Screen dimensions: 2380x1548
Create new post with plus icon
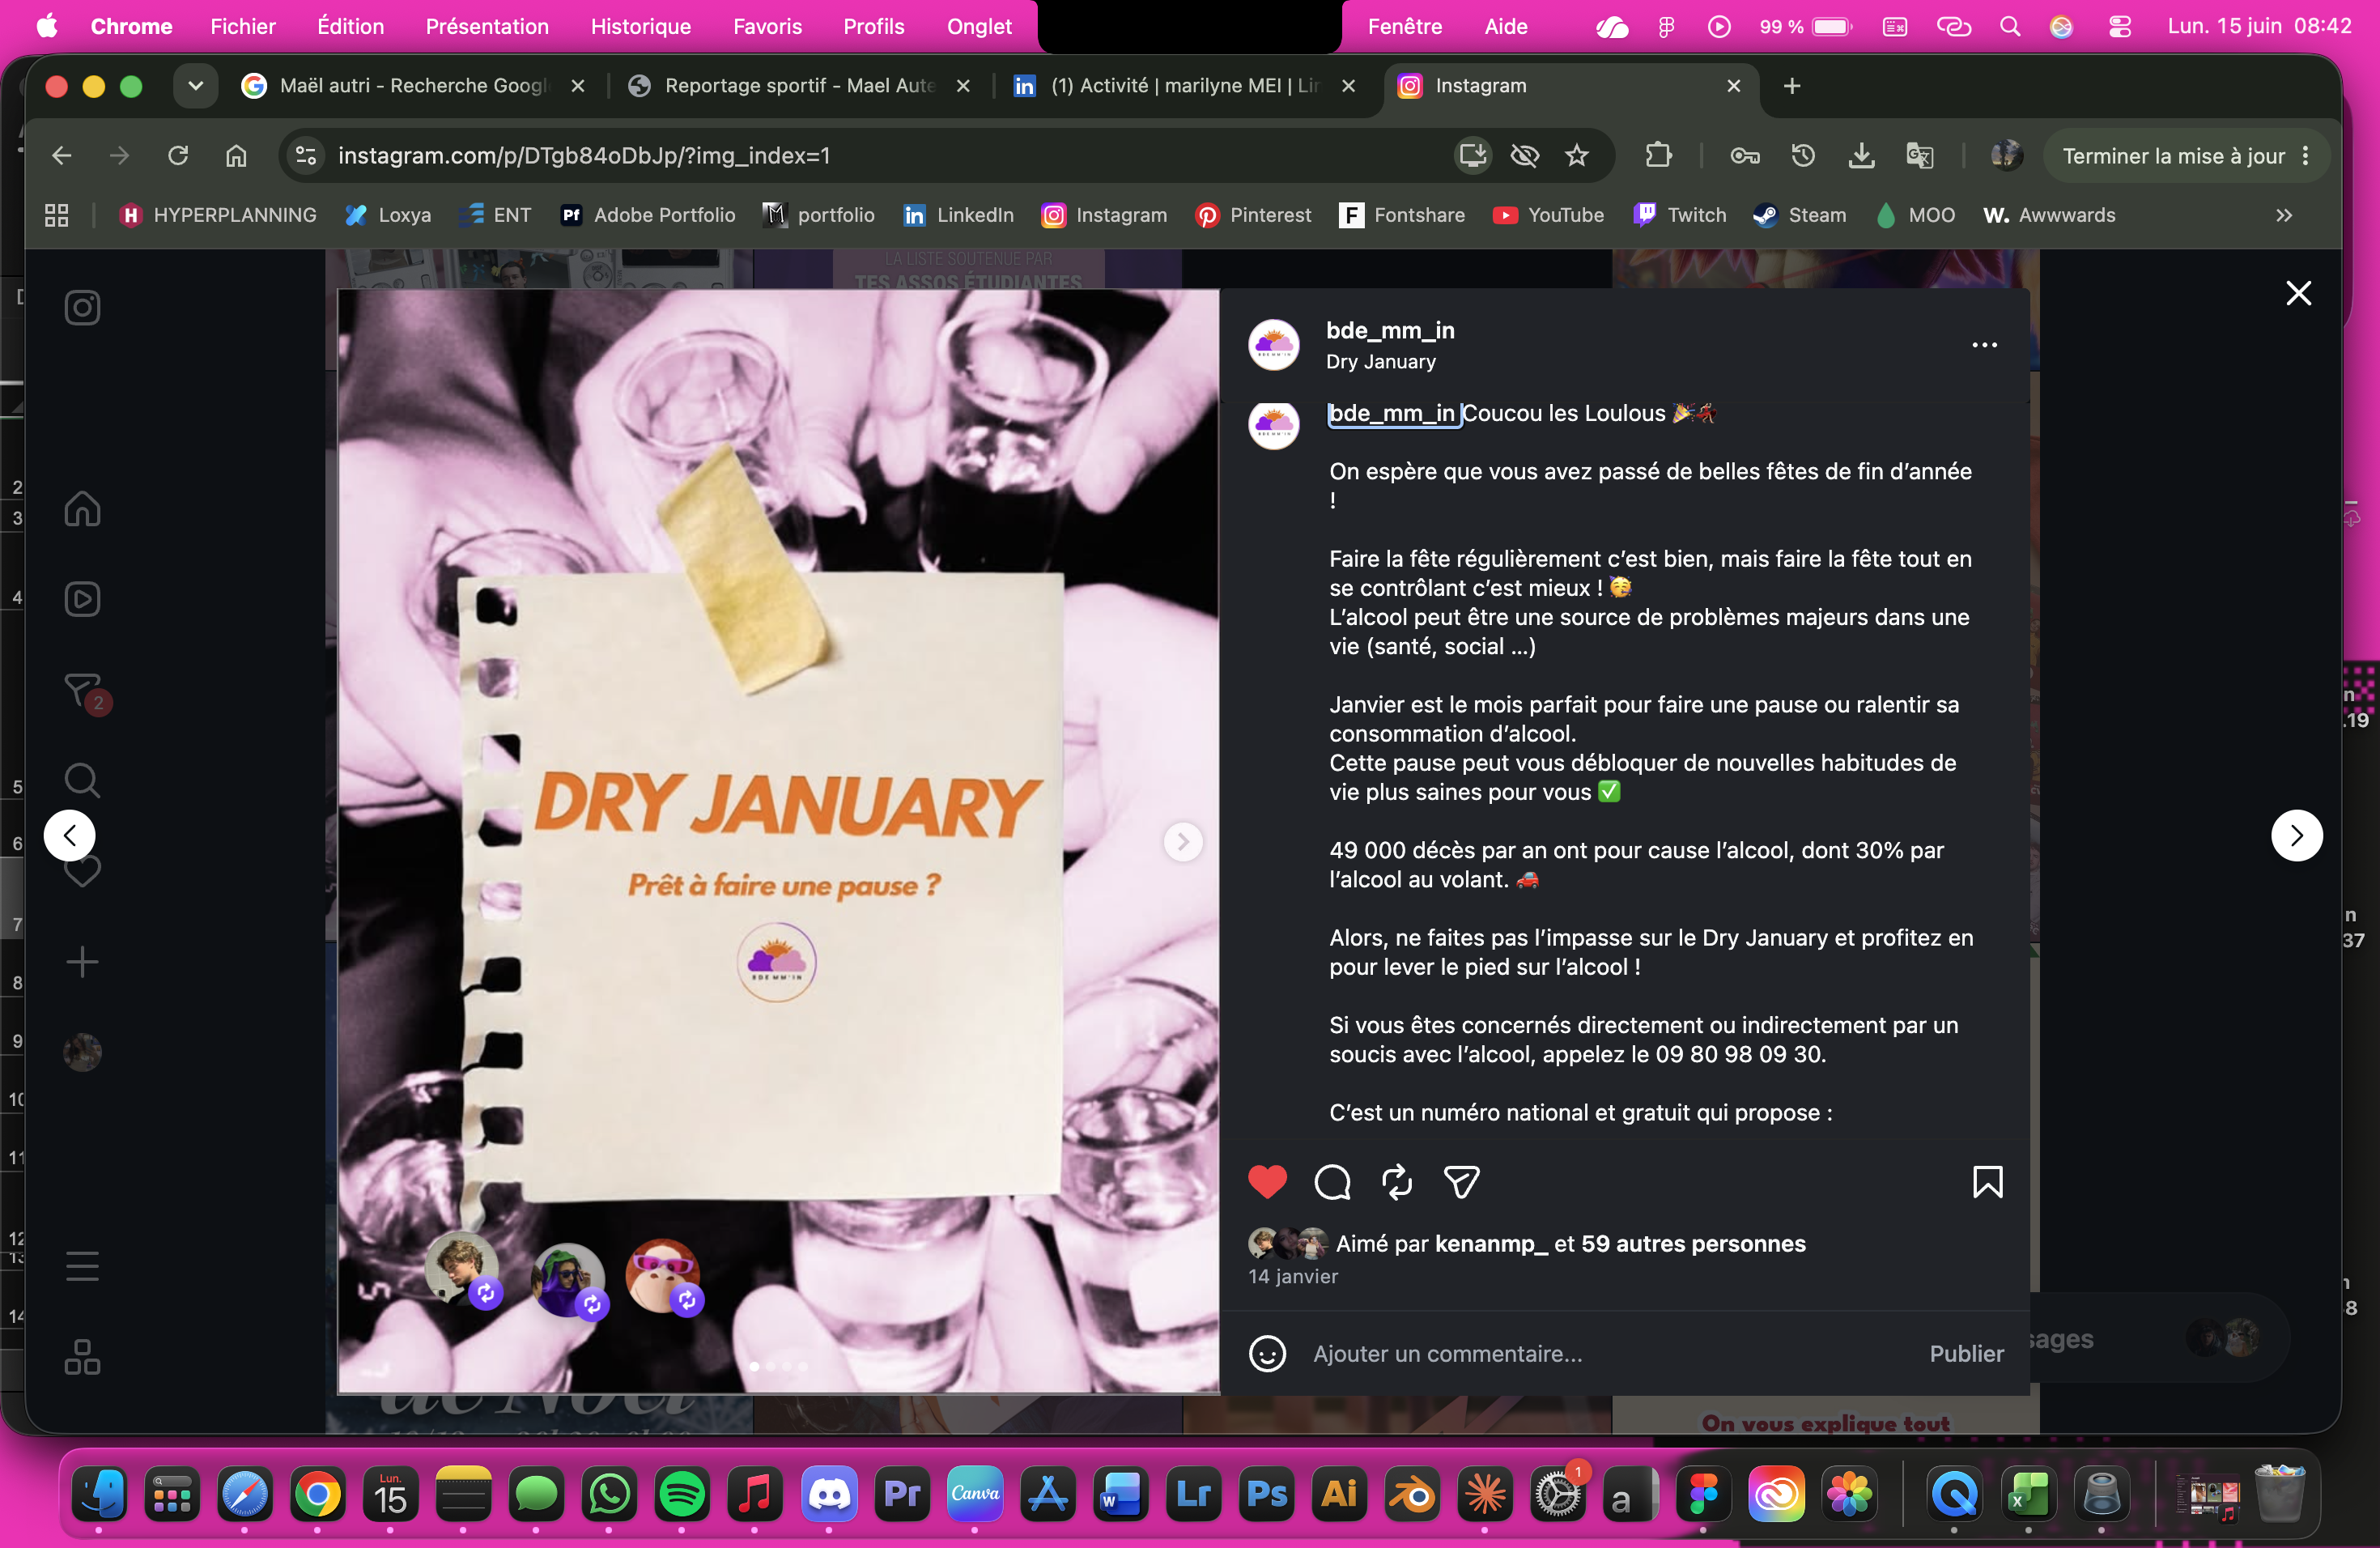click(x=82, y=962)
